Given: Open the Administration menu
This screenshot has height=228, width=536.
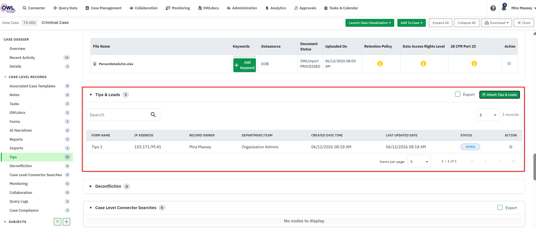Looking at the screenshot, I should click(242, 8).
